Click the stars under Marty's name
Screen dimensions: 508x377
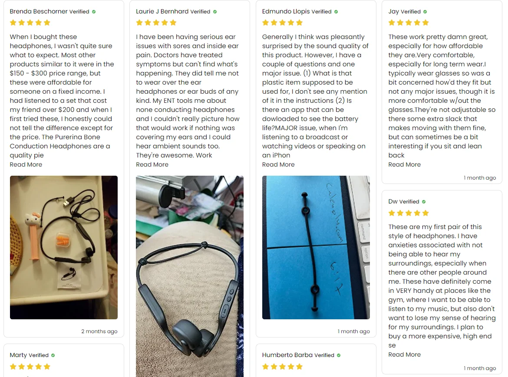pos(30,367)
